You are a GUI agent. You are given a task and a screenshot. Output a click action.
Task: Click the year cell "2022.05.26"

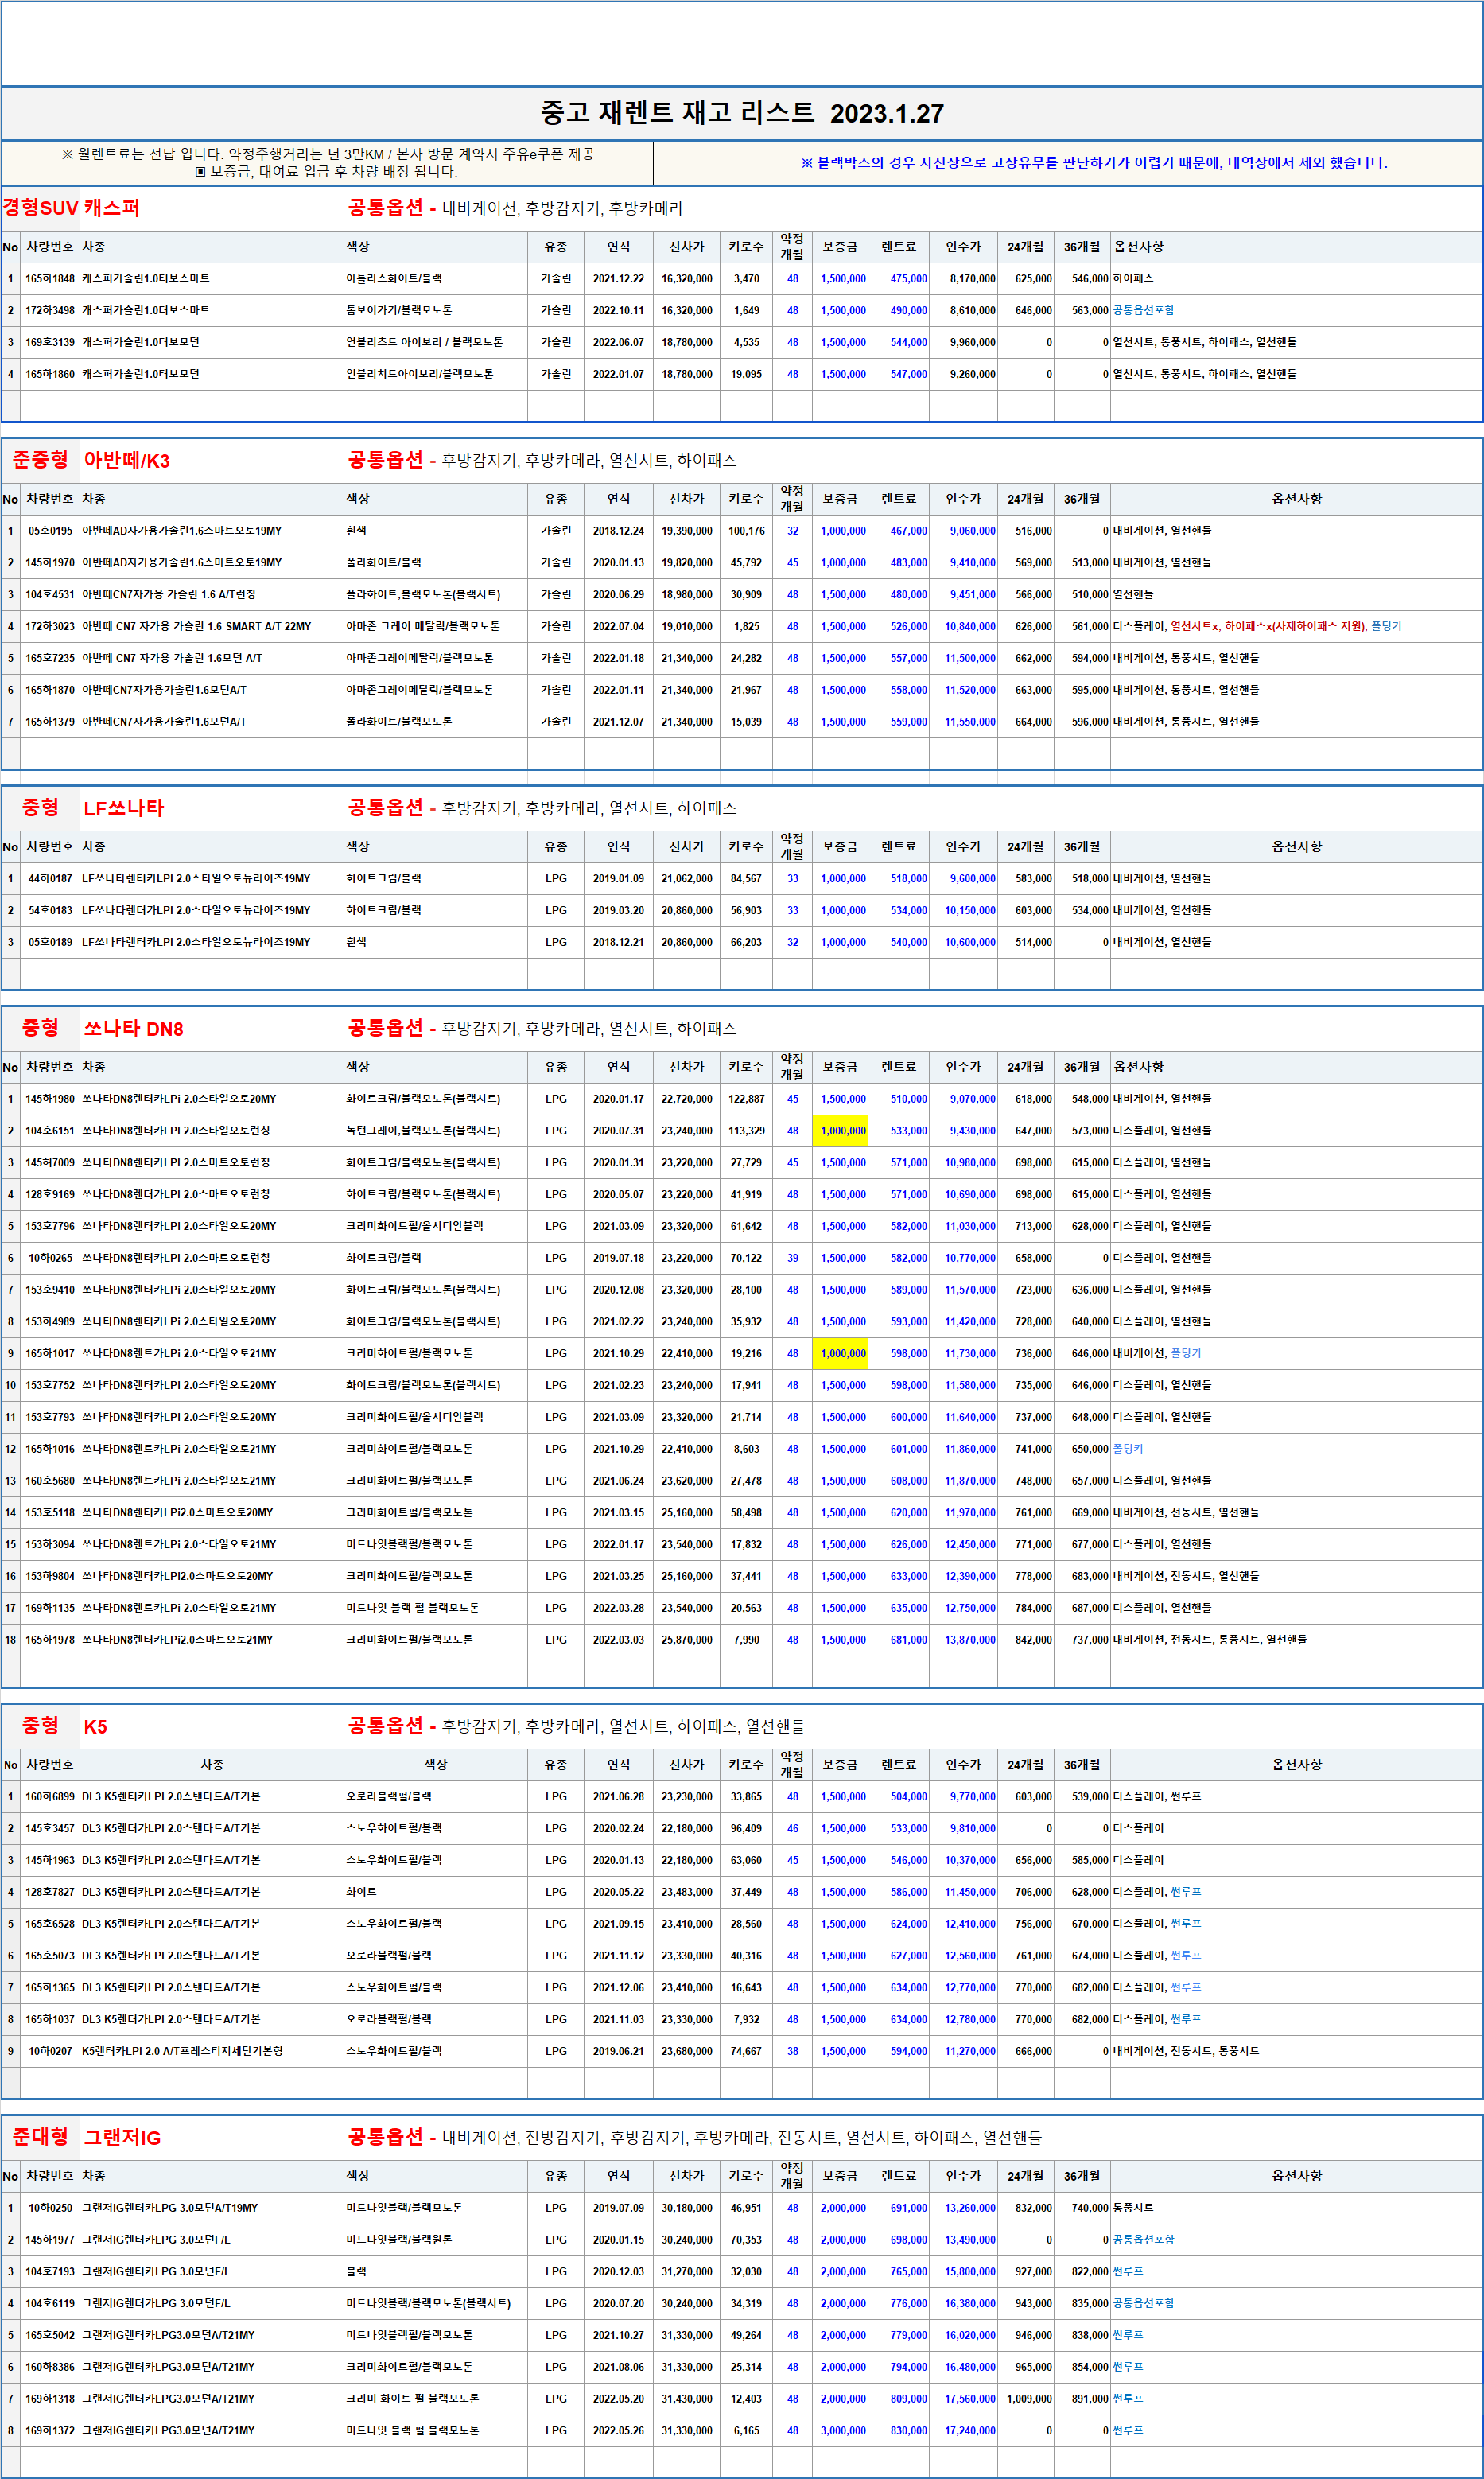618,2431
